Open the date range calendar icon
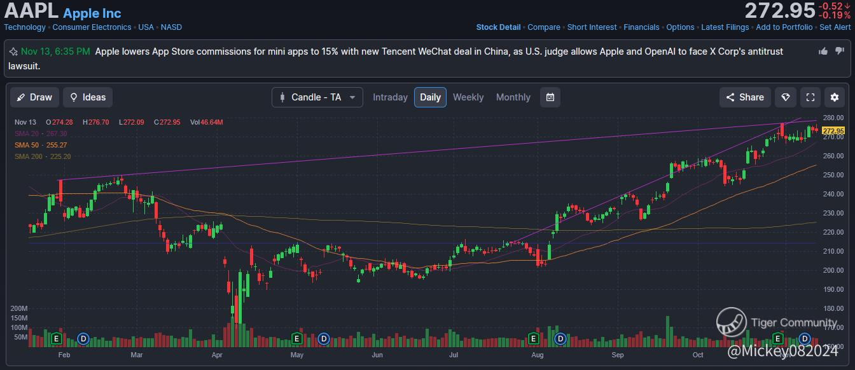The height and width of the screenshot is (370, 855). click(x=550, y=97)
